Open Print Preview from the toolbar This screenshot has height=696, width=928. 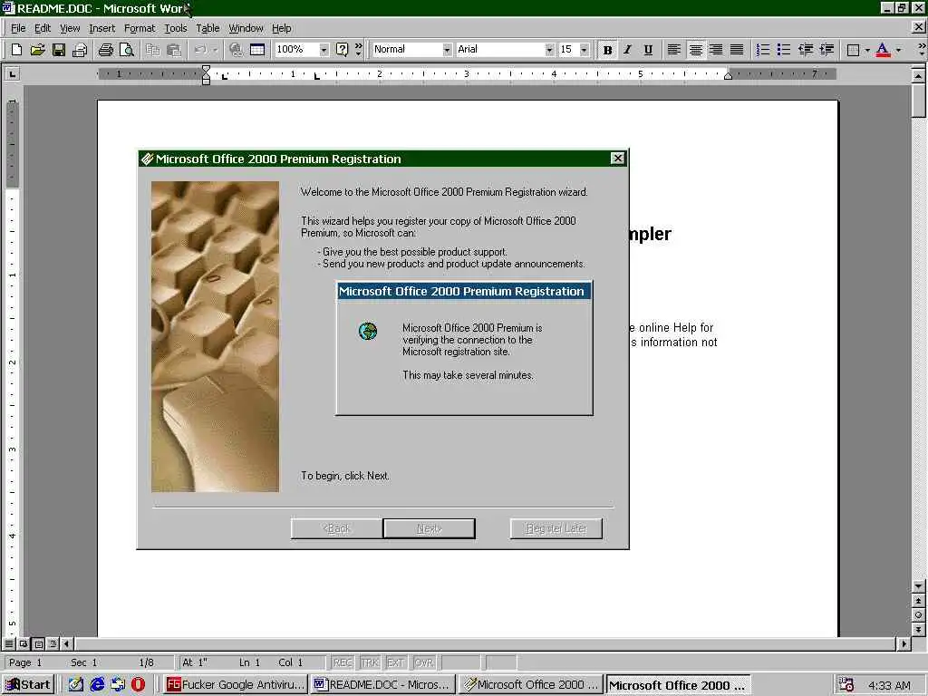click(x=127, y=50)
